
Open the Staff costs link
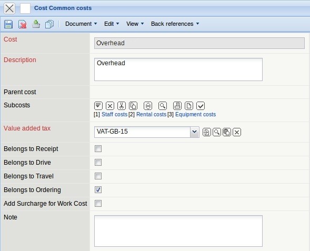[114, 114]
